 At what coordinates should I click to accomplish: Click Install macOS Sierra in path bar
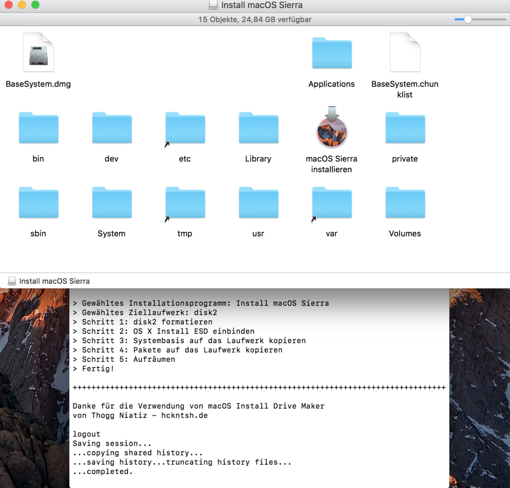click(x=54, y=281)
